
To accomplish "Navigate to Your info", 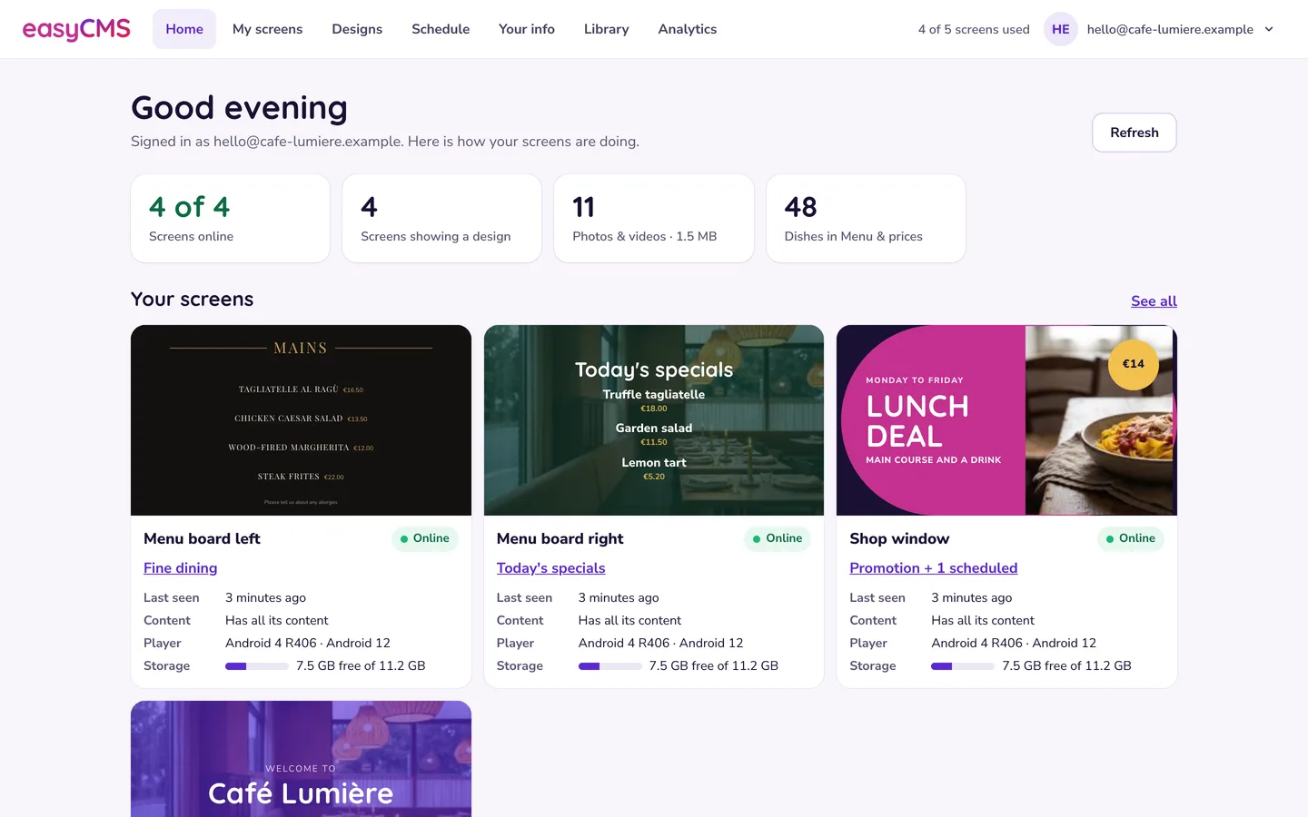I will pos(527,29).
